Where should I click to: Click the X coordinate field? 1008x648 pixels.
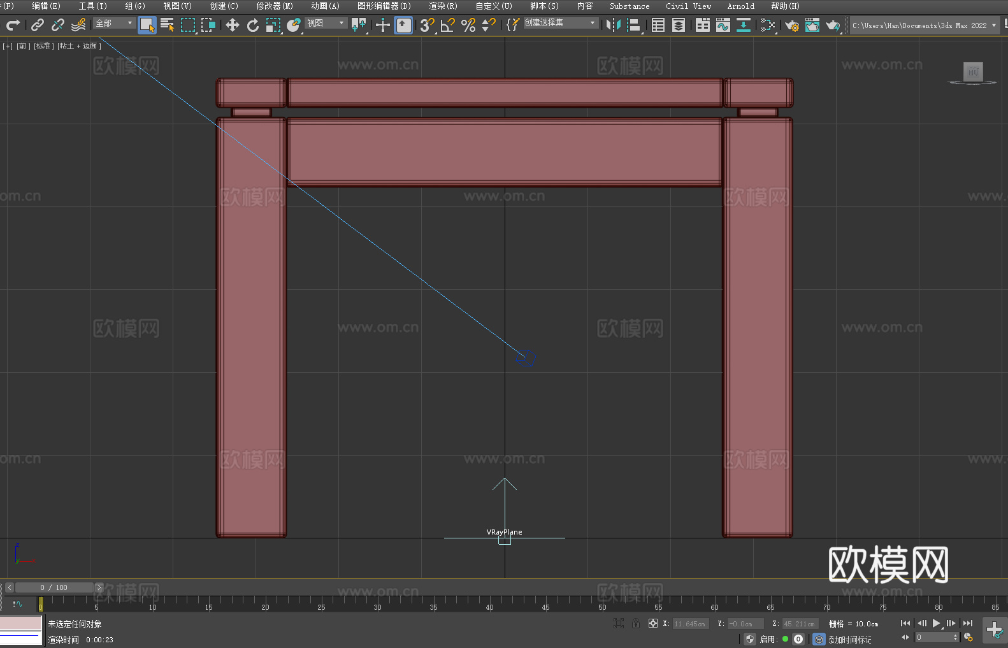691,624
